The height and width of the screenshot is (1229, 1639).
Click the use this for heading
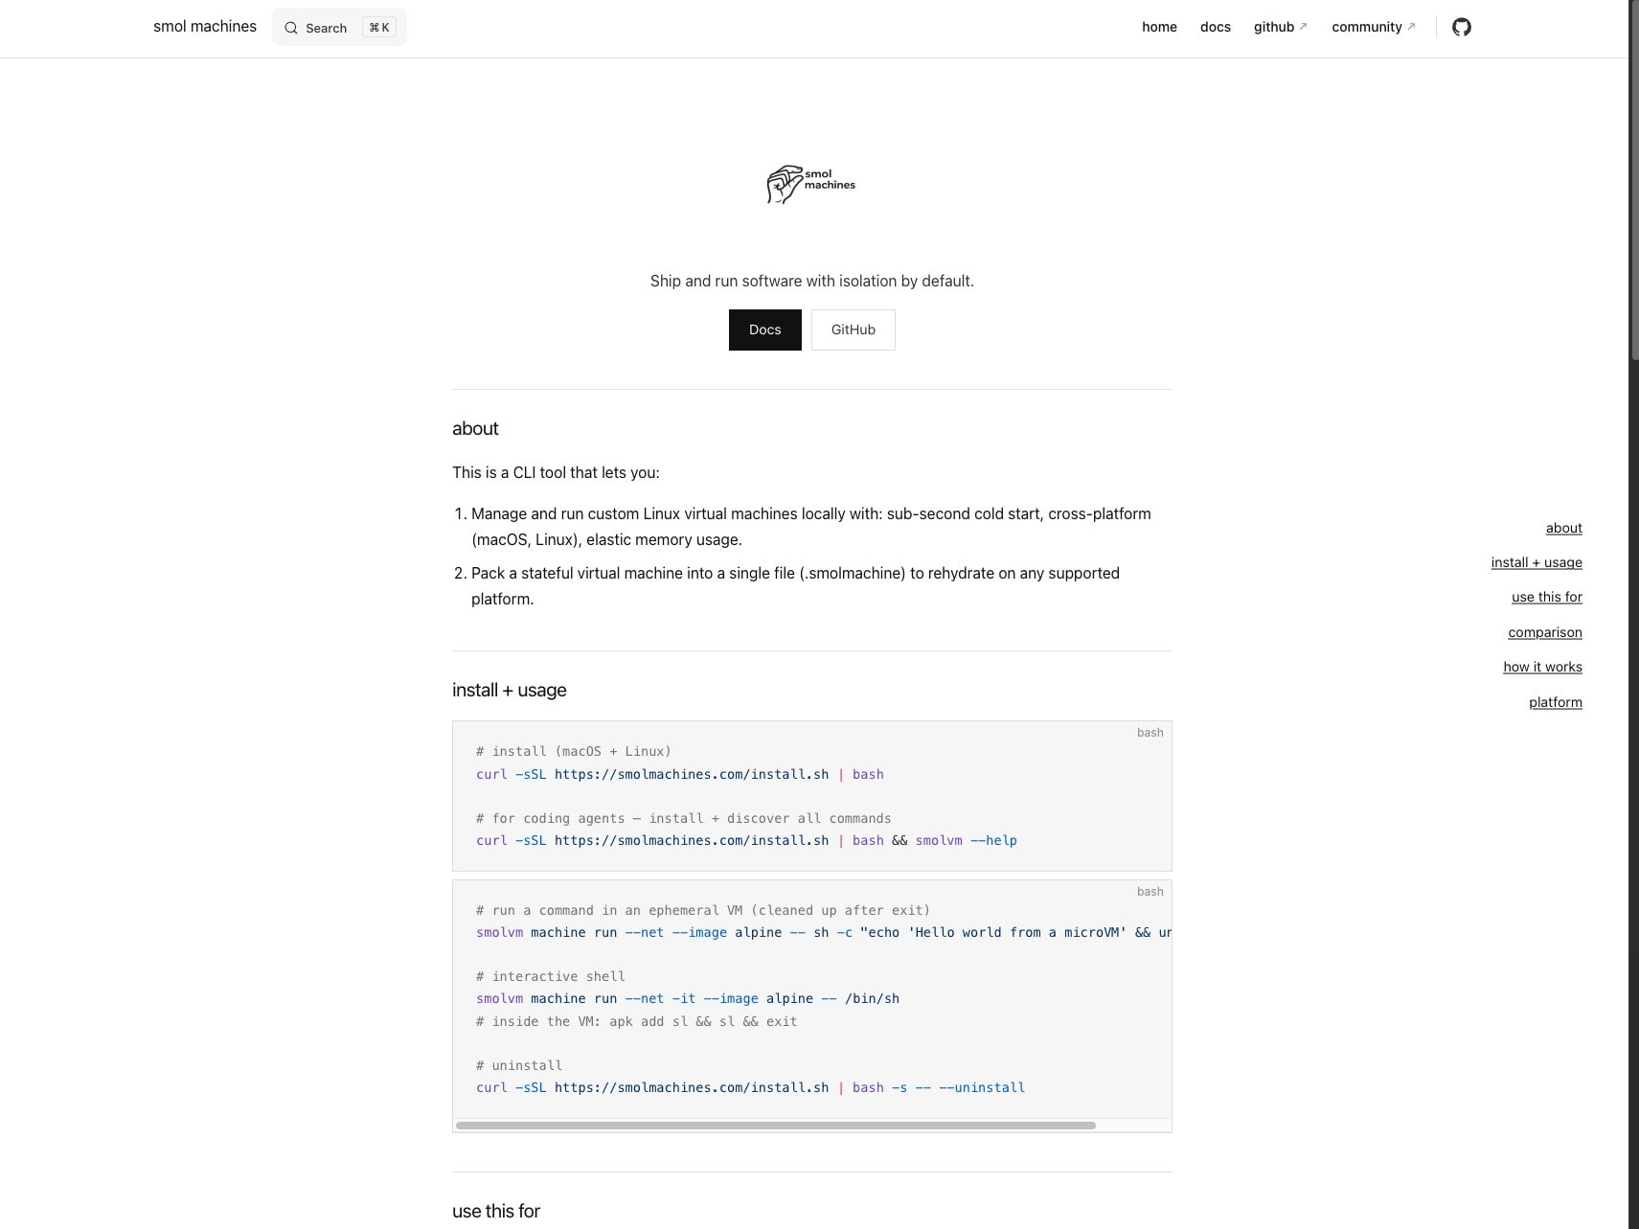pyautogui.click(x=495, y=1211)
